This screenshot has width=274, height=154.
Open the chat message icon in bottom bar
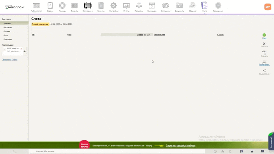tap(242, 151)
